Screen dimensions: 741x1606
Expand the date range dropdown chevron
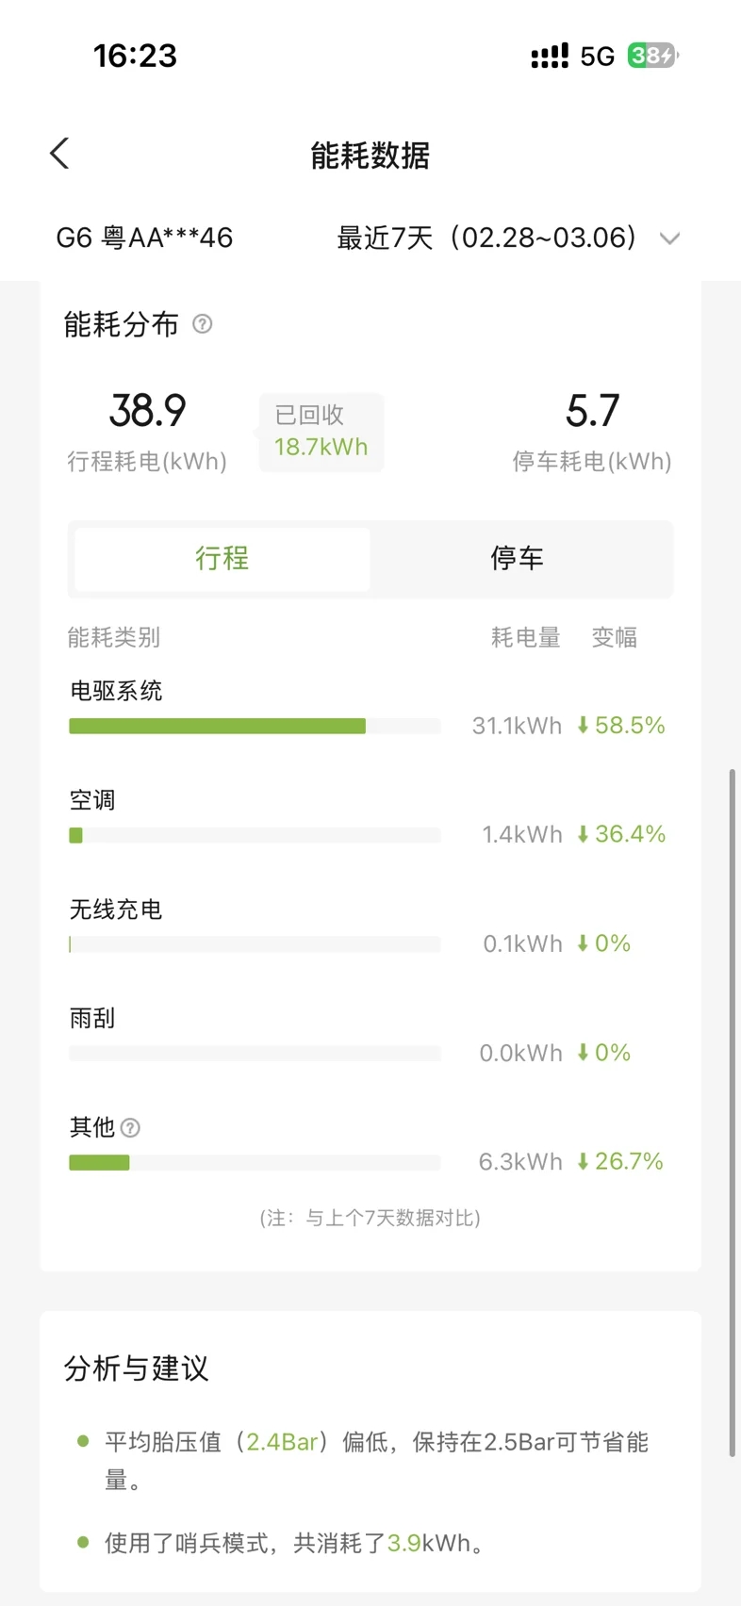[x=669, y=238]
